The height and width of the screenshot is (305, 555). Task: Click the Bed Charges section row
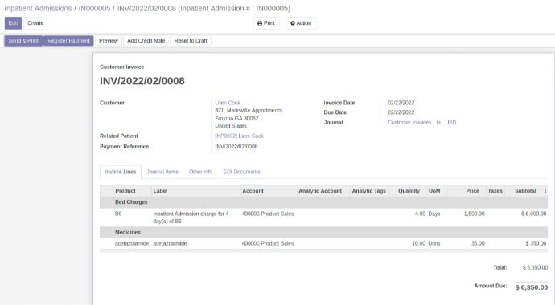point(323,202)
